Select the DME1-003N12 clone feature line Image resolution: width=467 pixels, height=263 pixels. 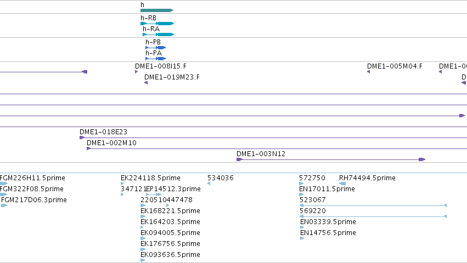(331, 160)
